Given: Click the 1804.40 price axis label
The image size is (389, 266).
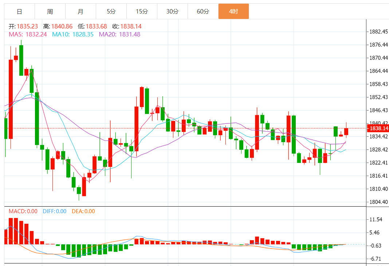Looking at the screenshot, I should tap(378, 202).
